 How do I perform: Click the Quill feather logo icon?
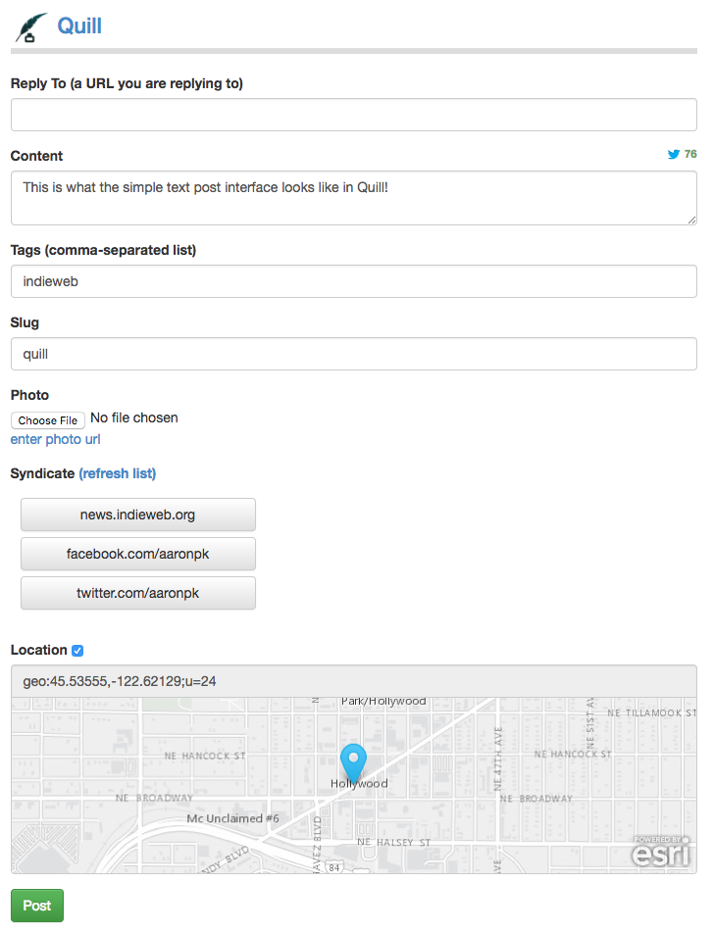click(31, 26)
